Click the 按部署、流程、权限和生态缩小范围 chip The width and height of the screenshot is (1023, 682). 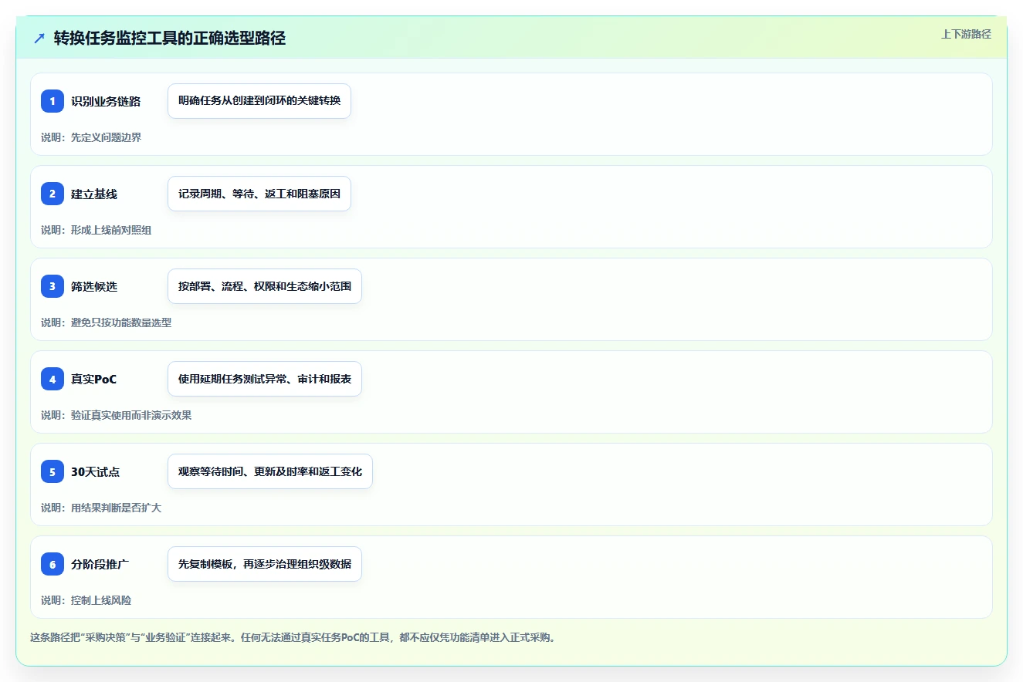click(x=265, y=286)
